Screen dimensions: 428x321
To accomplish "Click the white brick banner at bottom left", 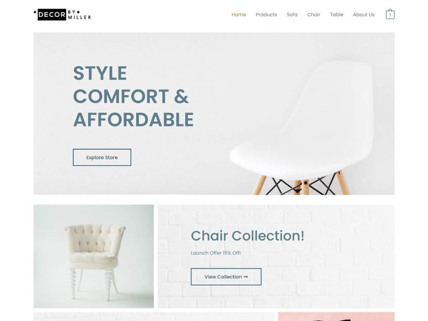I will pos(154,317).
